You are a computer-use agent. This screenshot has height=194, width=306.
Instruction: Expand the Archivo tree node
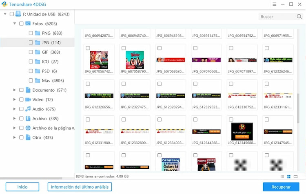point(14,118)
